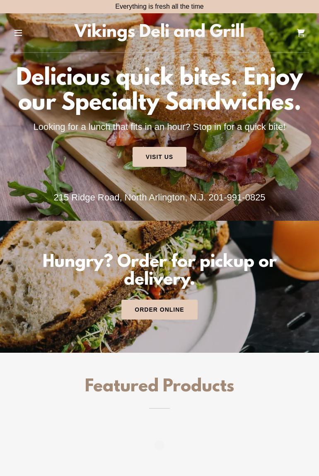Open the hamburger navigation menu

(x=18, y=33)
